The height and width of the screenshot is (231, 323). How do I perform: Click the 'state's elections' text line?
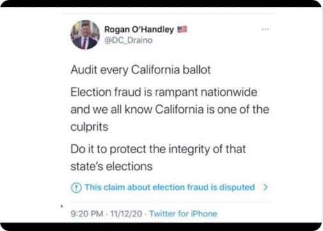[112, 167]
